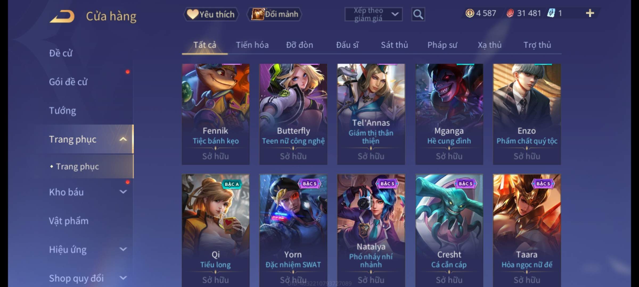The height and width of the screenshot is (287, 639).
Task: Open Yêu thích heart favorites
Action: pyautogui.click(x=211, y=14)
